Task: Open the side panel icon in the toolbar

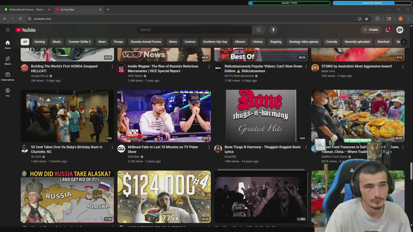Action: pos(389,19)
